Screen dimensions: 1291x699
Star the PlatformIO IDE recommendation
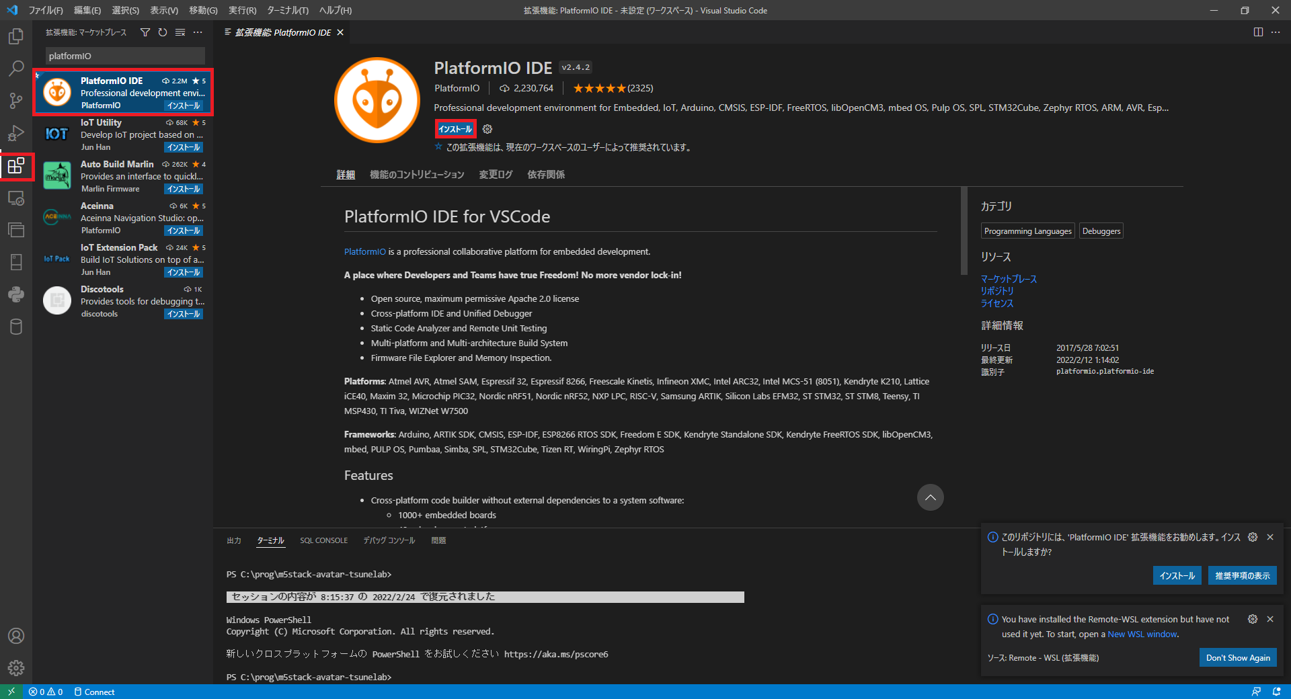click(438, 147)
